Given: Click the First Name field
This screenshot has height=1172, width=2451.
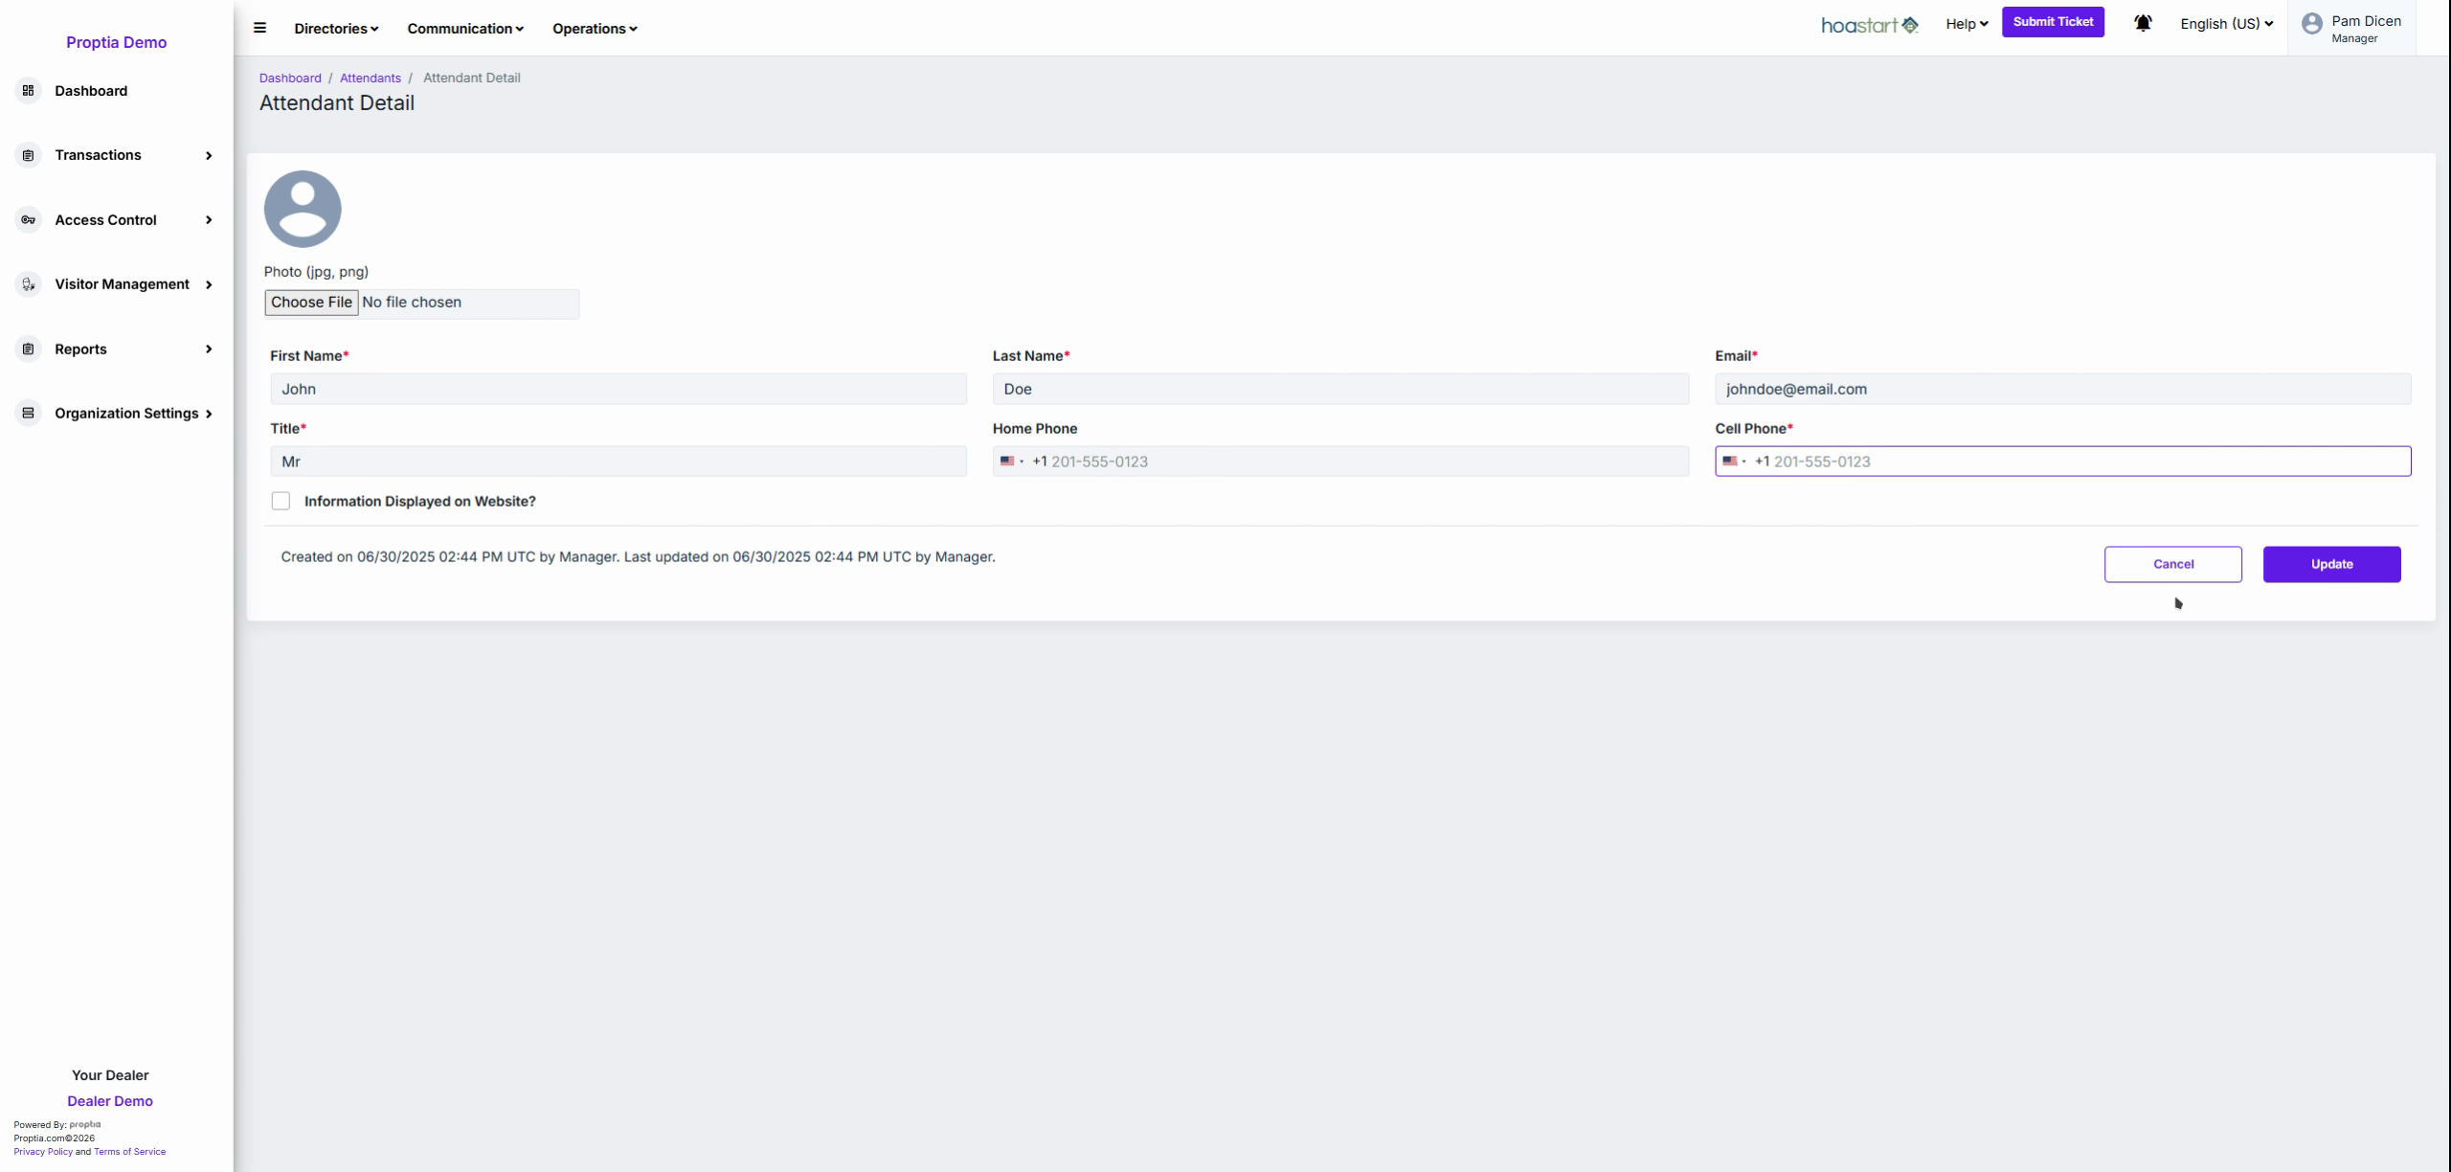Looking at the screenshot, I should click(x=618, y=389).
